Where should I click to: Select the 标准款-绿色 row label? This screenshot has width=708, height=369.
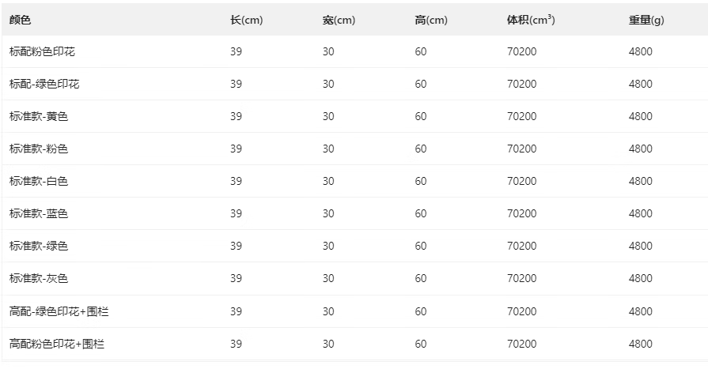point(39,246)
